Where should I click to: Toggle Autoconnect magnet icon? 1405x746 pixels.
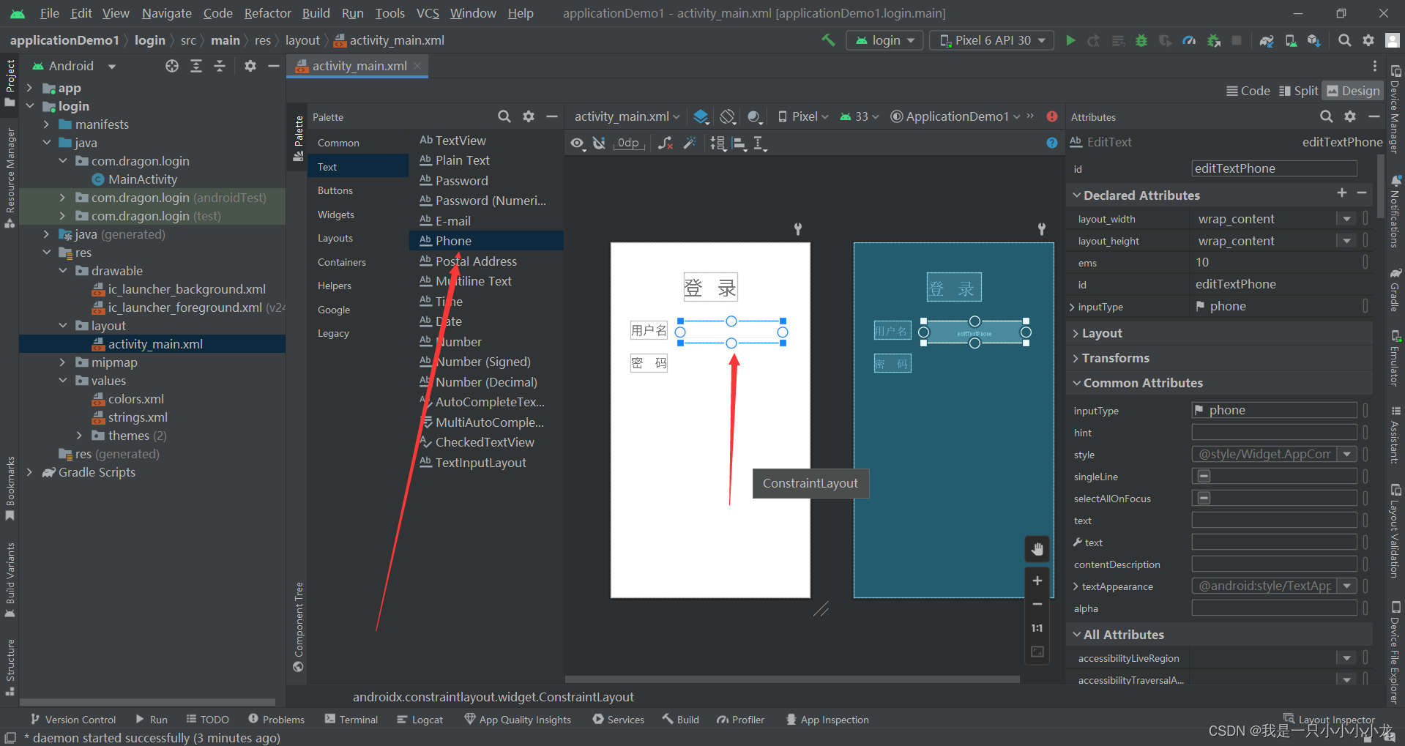point(600,143)
